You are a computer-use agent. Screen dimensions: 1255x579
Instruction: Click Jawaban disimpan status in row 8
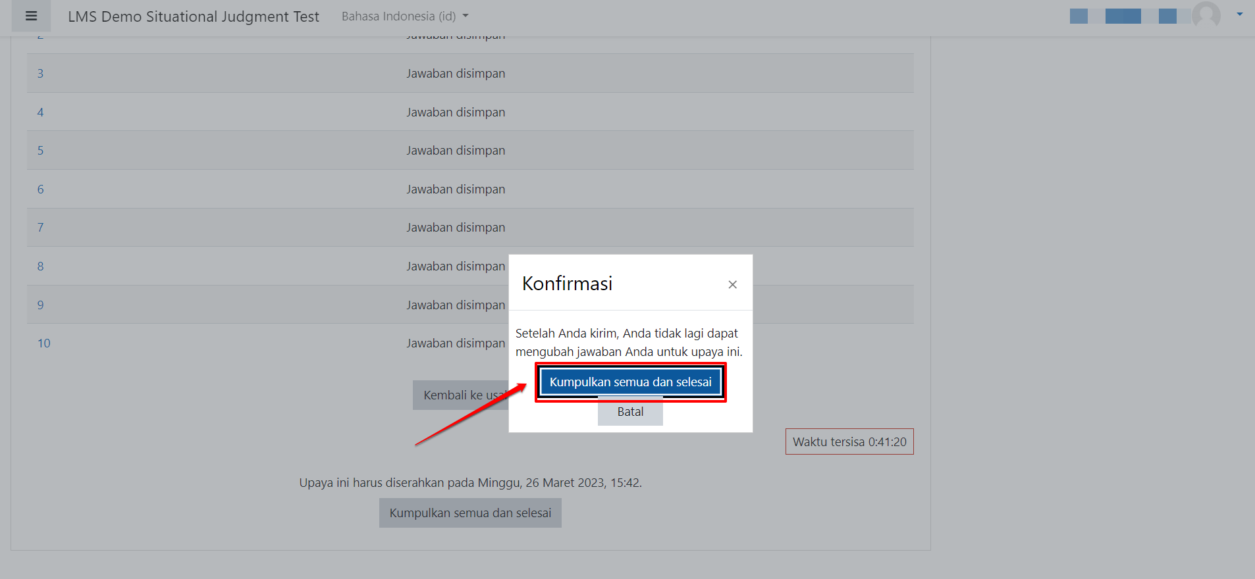pyautogui.click(x=456, y=266)
